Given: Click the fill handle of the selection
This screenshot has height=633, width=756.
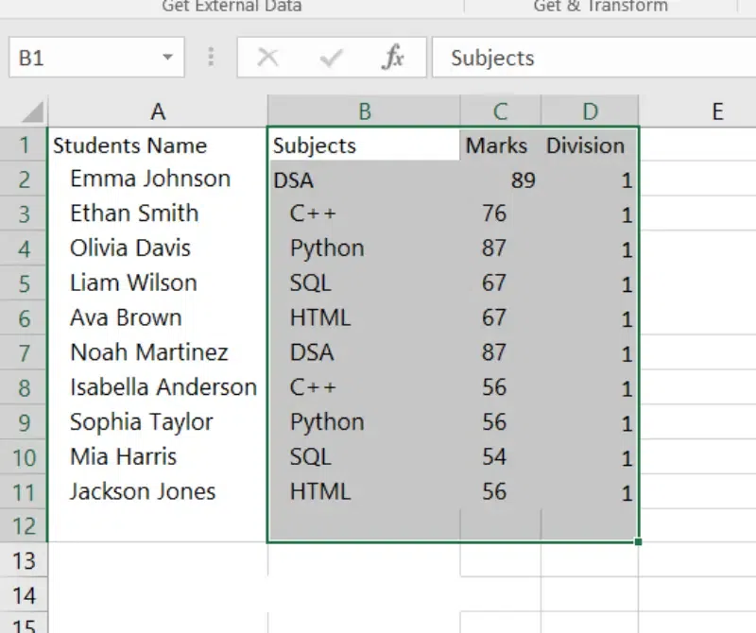Looking at the screenshot, I should (640, 541).
